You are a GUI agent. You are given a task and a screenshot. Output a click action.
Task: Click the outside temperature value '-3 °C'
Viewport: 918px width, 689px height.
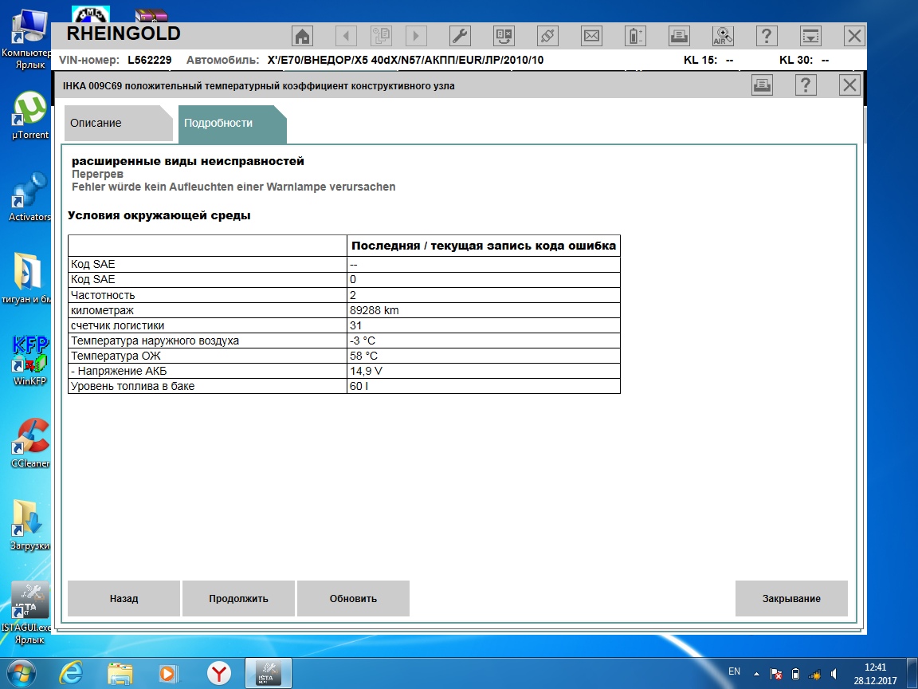(363, 341)
